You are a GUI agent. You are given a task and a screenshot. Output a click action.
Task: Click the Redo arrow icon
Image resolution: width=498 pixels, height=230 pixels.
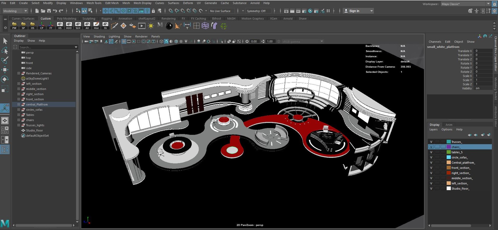click(x=61, y=11)
